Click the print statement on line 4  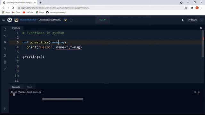pyautogui.click(x=54, y=47)
